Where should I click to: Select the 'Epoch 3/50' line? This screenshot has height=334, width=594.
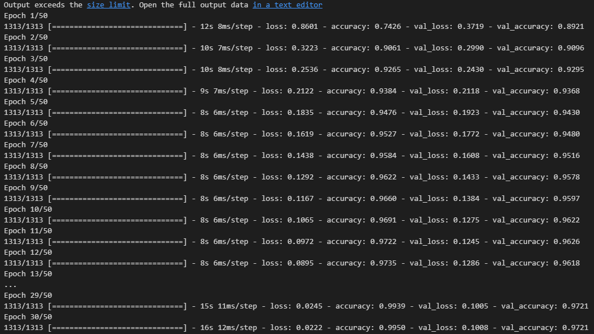pos(26,59)
